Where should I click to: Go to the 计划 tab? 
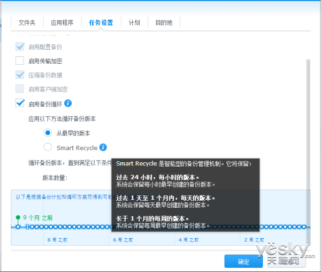point(134,23)
